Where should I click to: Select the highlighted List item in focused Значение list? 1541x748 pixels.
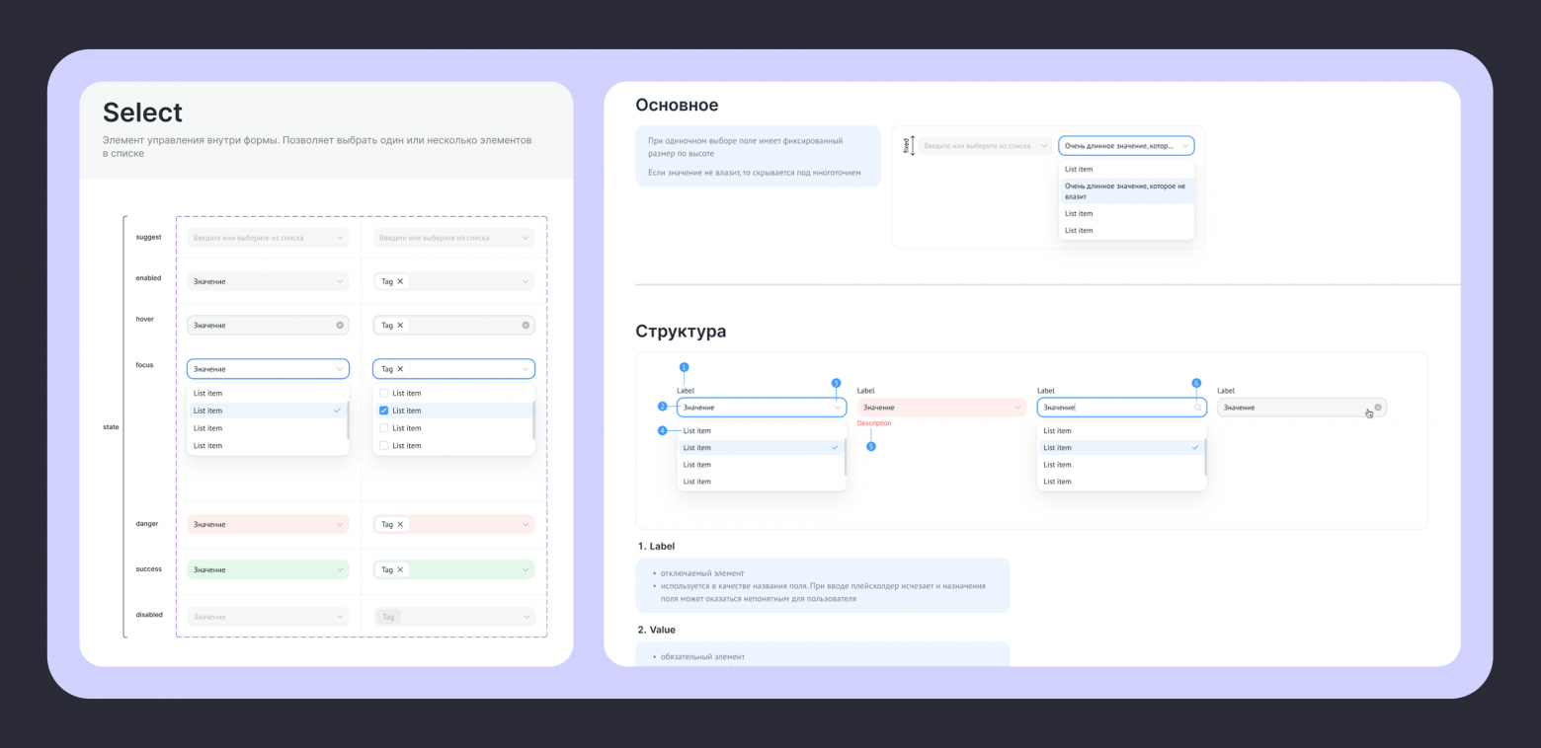[x=267, y=411]
